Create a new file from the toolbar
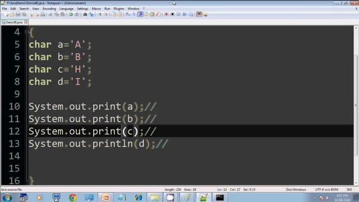This screenshot has width=359, height=202. point(6,15)
